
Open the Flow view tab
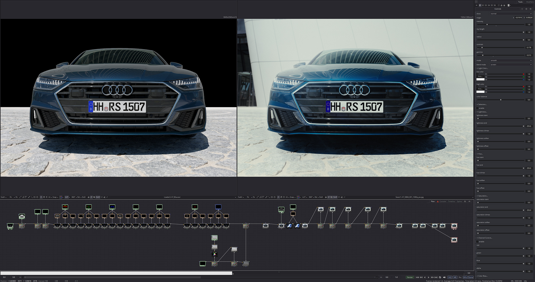pos(433,201)
